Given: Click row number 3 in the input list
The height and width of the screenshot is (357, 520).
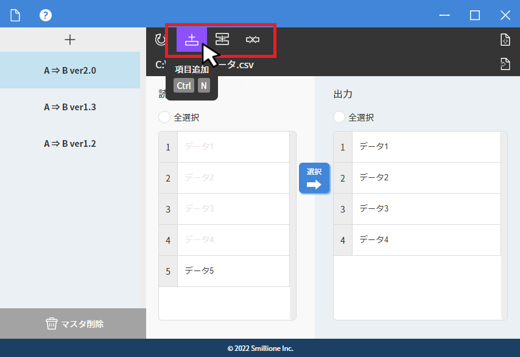Looking at the screenshot, I should [x=167, y=208].
